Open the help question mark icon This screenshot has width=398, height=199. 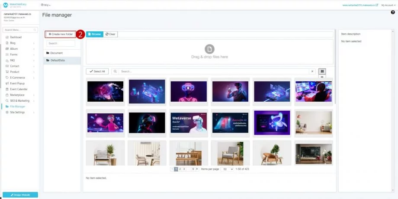click(x=393, y=12)
